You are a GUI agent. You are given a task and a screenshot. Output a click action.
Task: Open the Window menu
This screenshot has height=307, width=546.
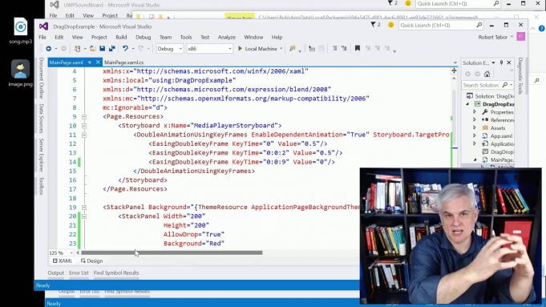coord(253,37)
